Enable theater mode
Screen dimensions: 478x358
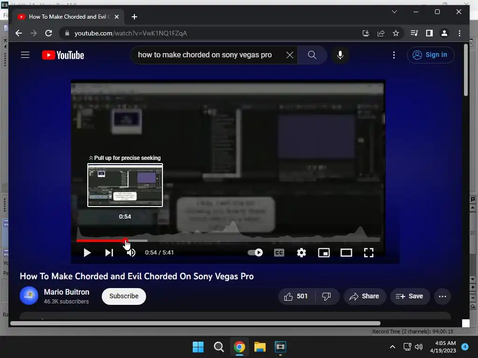(x=346, y=252)
